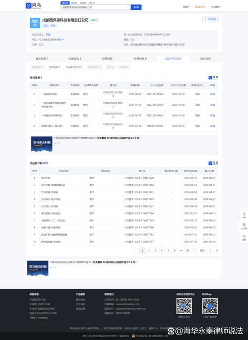Viewport: 248px width, 340px height.
Task: Click registration number ending 00173220
Action: (x=139, y=178)
